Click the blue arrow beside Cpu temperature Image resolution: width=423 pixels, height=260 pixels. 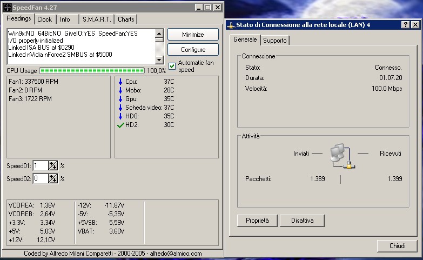point(120,82)
